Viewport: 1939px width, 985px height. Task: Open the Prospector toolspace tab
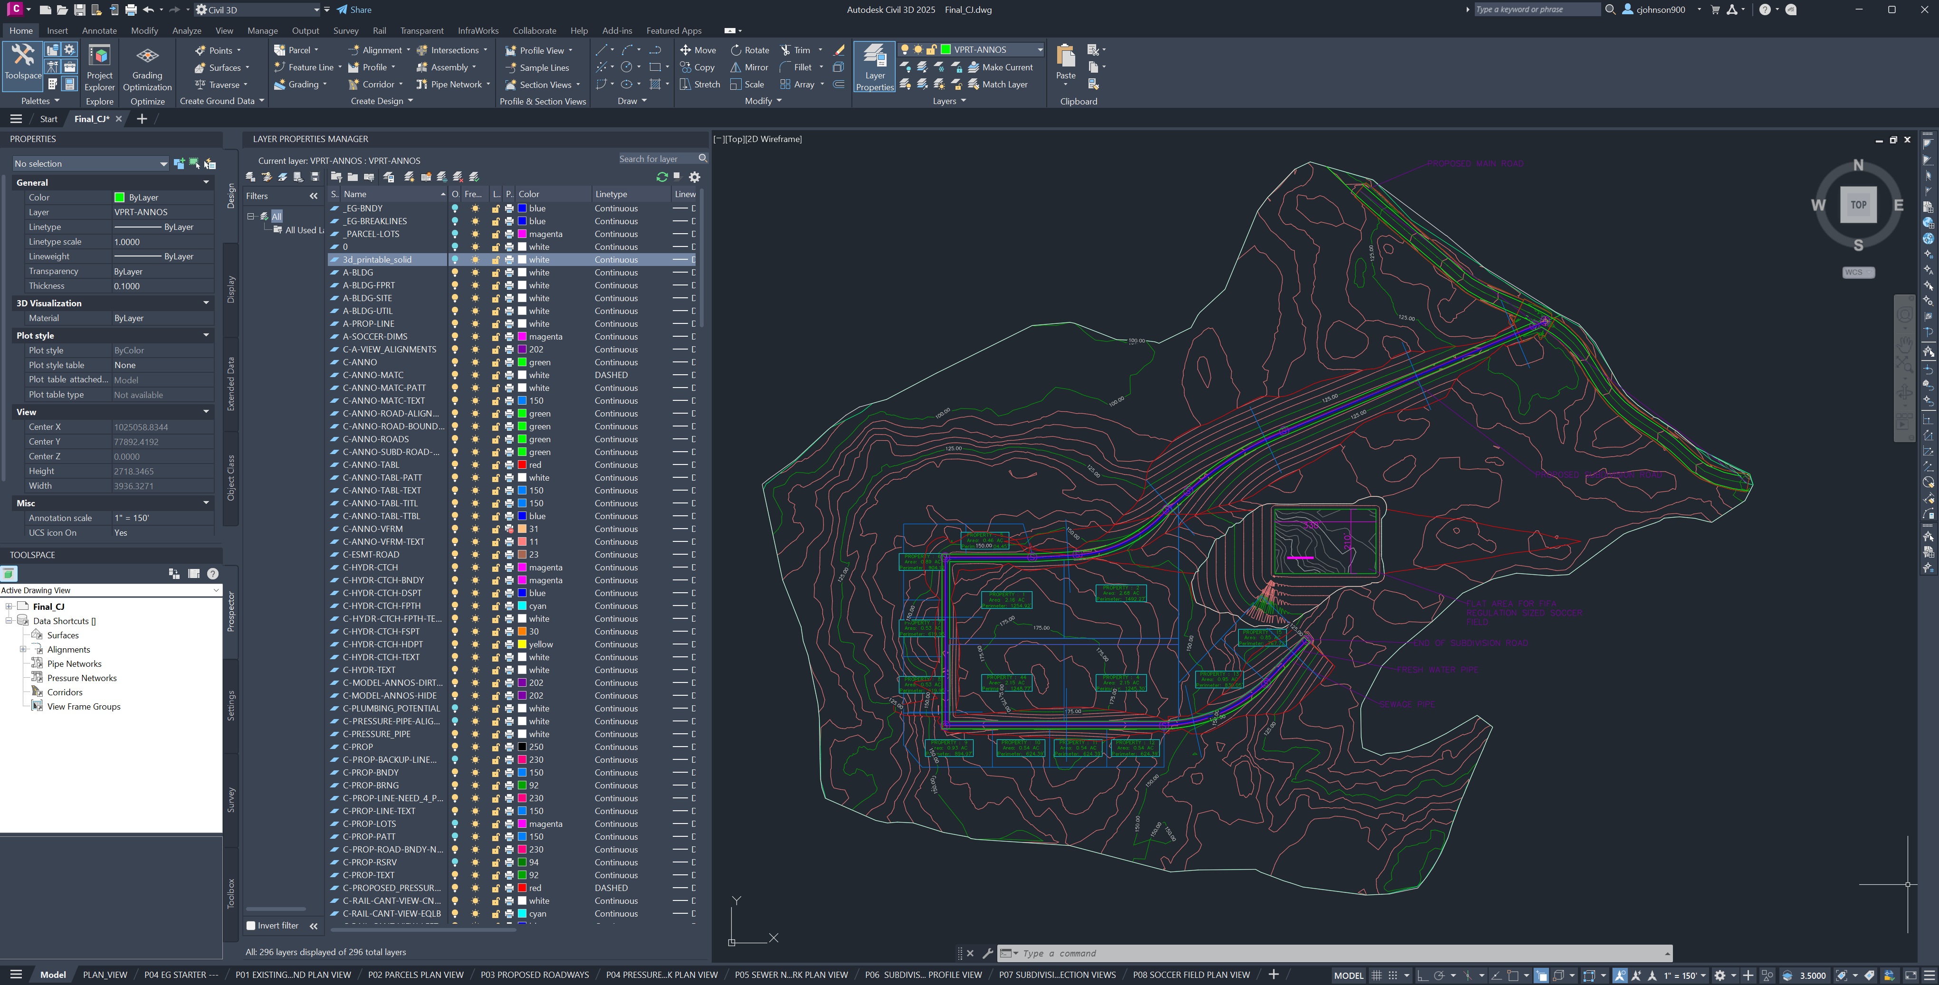231,611
